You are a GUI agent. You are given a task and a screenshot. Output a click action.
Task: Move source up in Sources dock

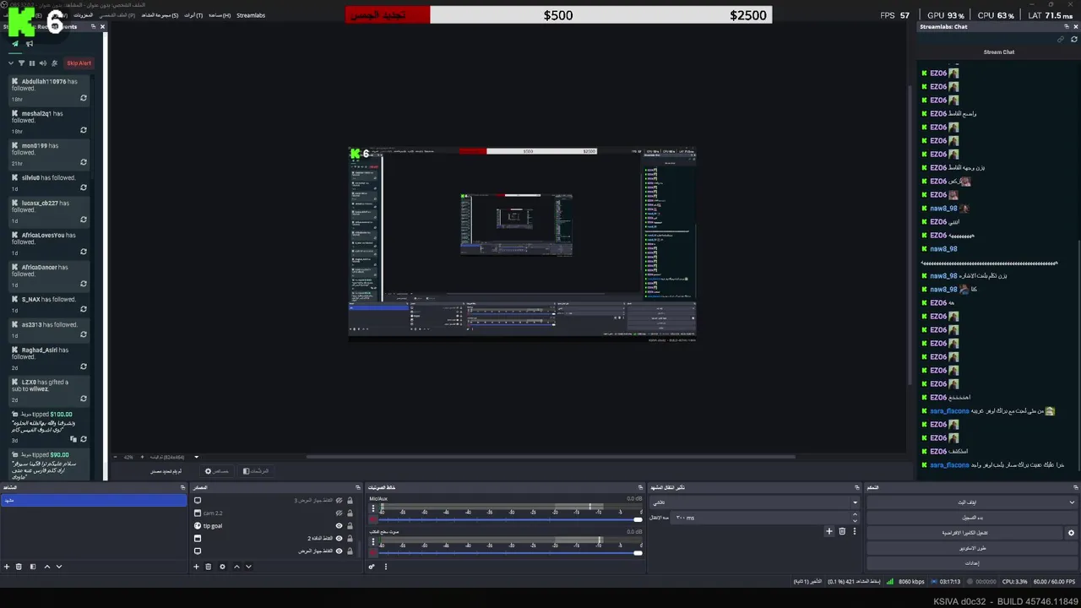point(236,567)
